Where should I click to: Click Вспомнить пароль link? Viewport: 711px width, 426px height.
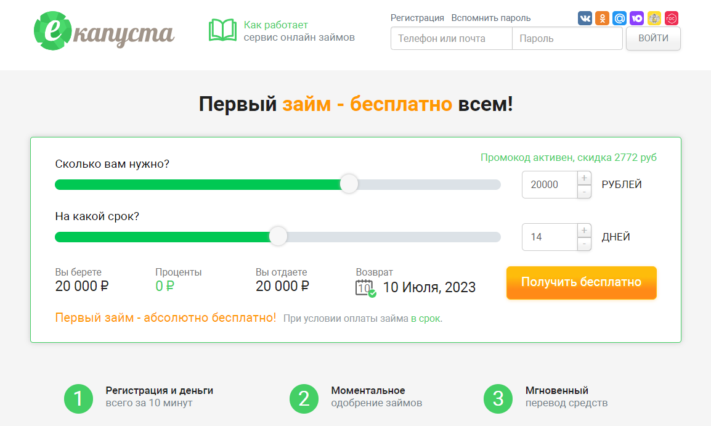tap(490, 18)
